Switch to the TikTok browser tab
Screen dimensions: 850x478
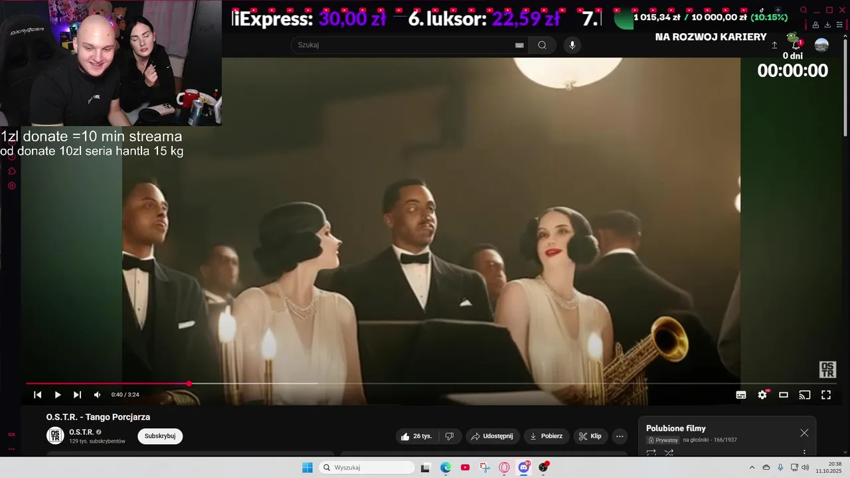[762, 10]
